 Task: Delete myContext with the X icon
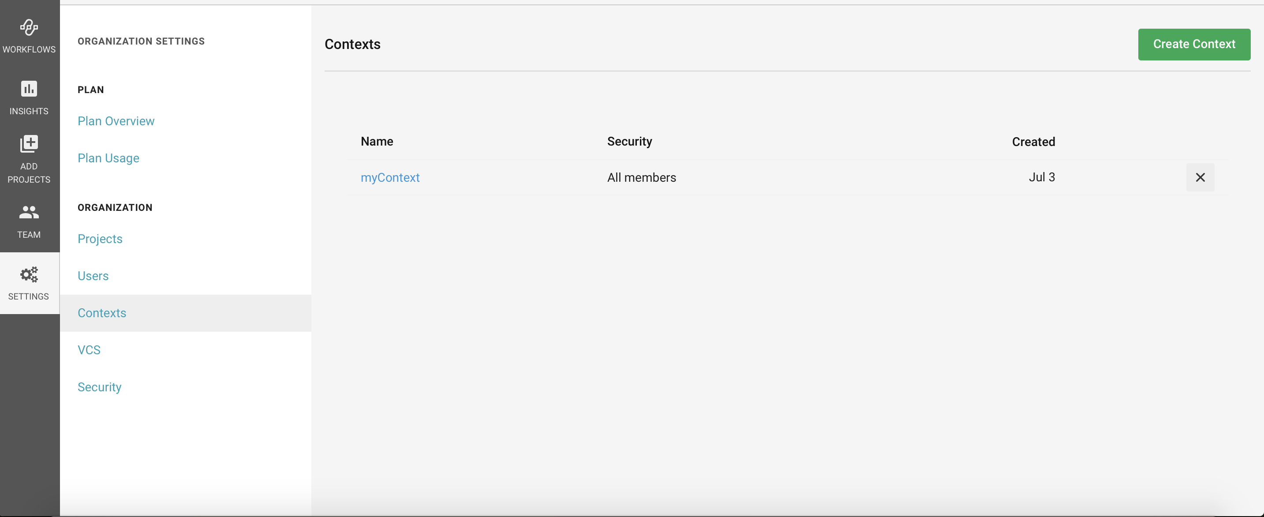coord(1200,177)
